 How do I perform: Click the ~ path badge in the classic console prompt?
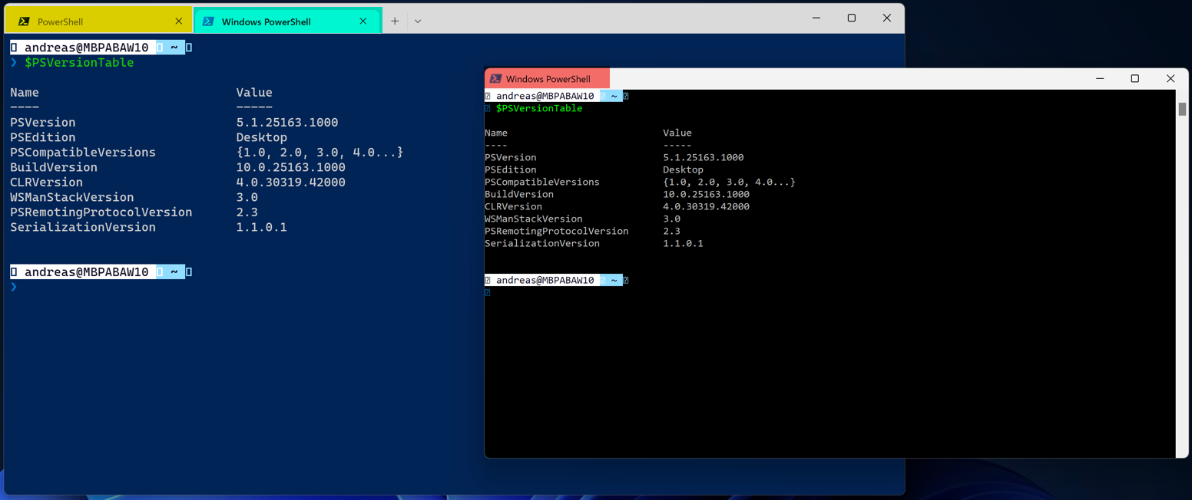coord(613,95)
